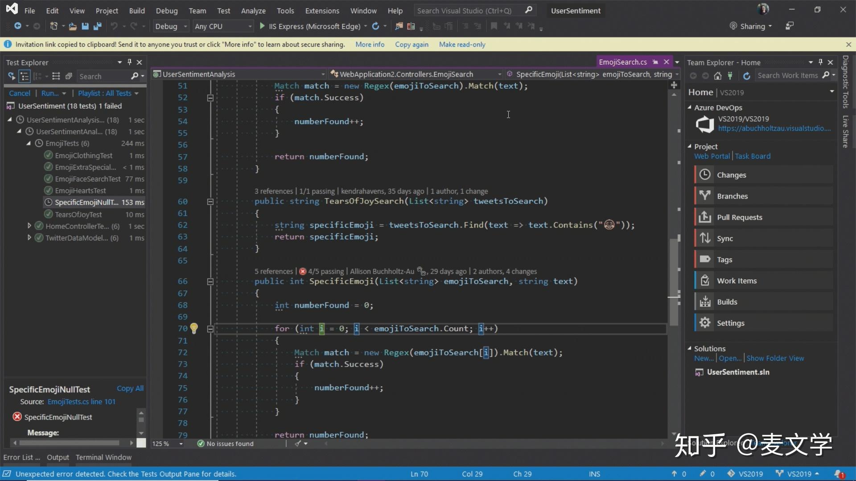Click the Copy All link in test details
The height and width of the screenshot is (481, 856).
click(130, 388)
